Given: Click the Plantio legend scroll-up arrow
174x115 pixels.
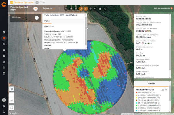Looking at the screenshot, I should [170, 82].
